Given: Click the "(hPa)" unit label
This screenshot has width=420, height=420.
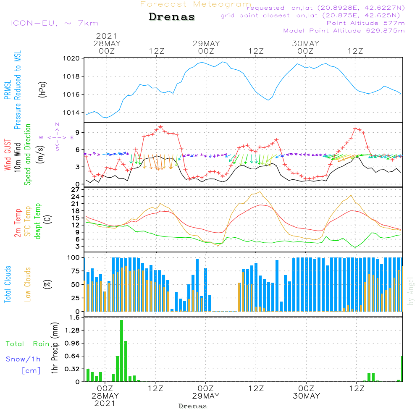Looking at the screenshot, I should [x=42, y=89].
